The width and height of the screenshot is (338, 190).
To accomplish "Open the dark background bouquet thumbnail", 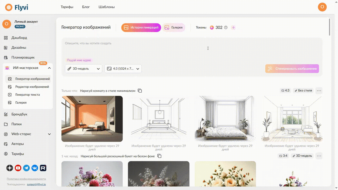I will (159, 174).
